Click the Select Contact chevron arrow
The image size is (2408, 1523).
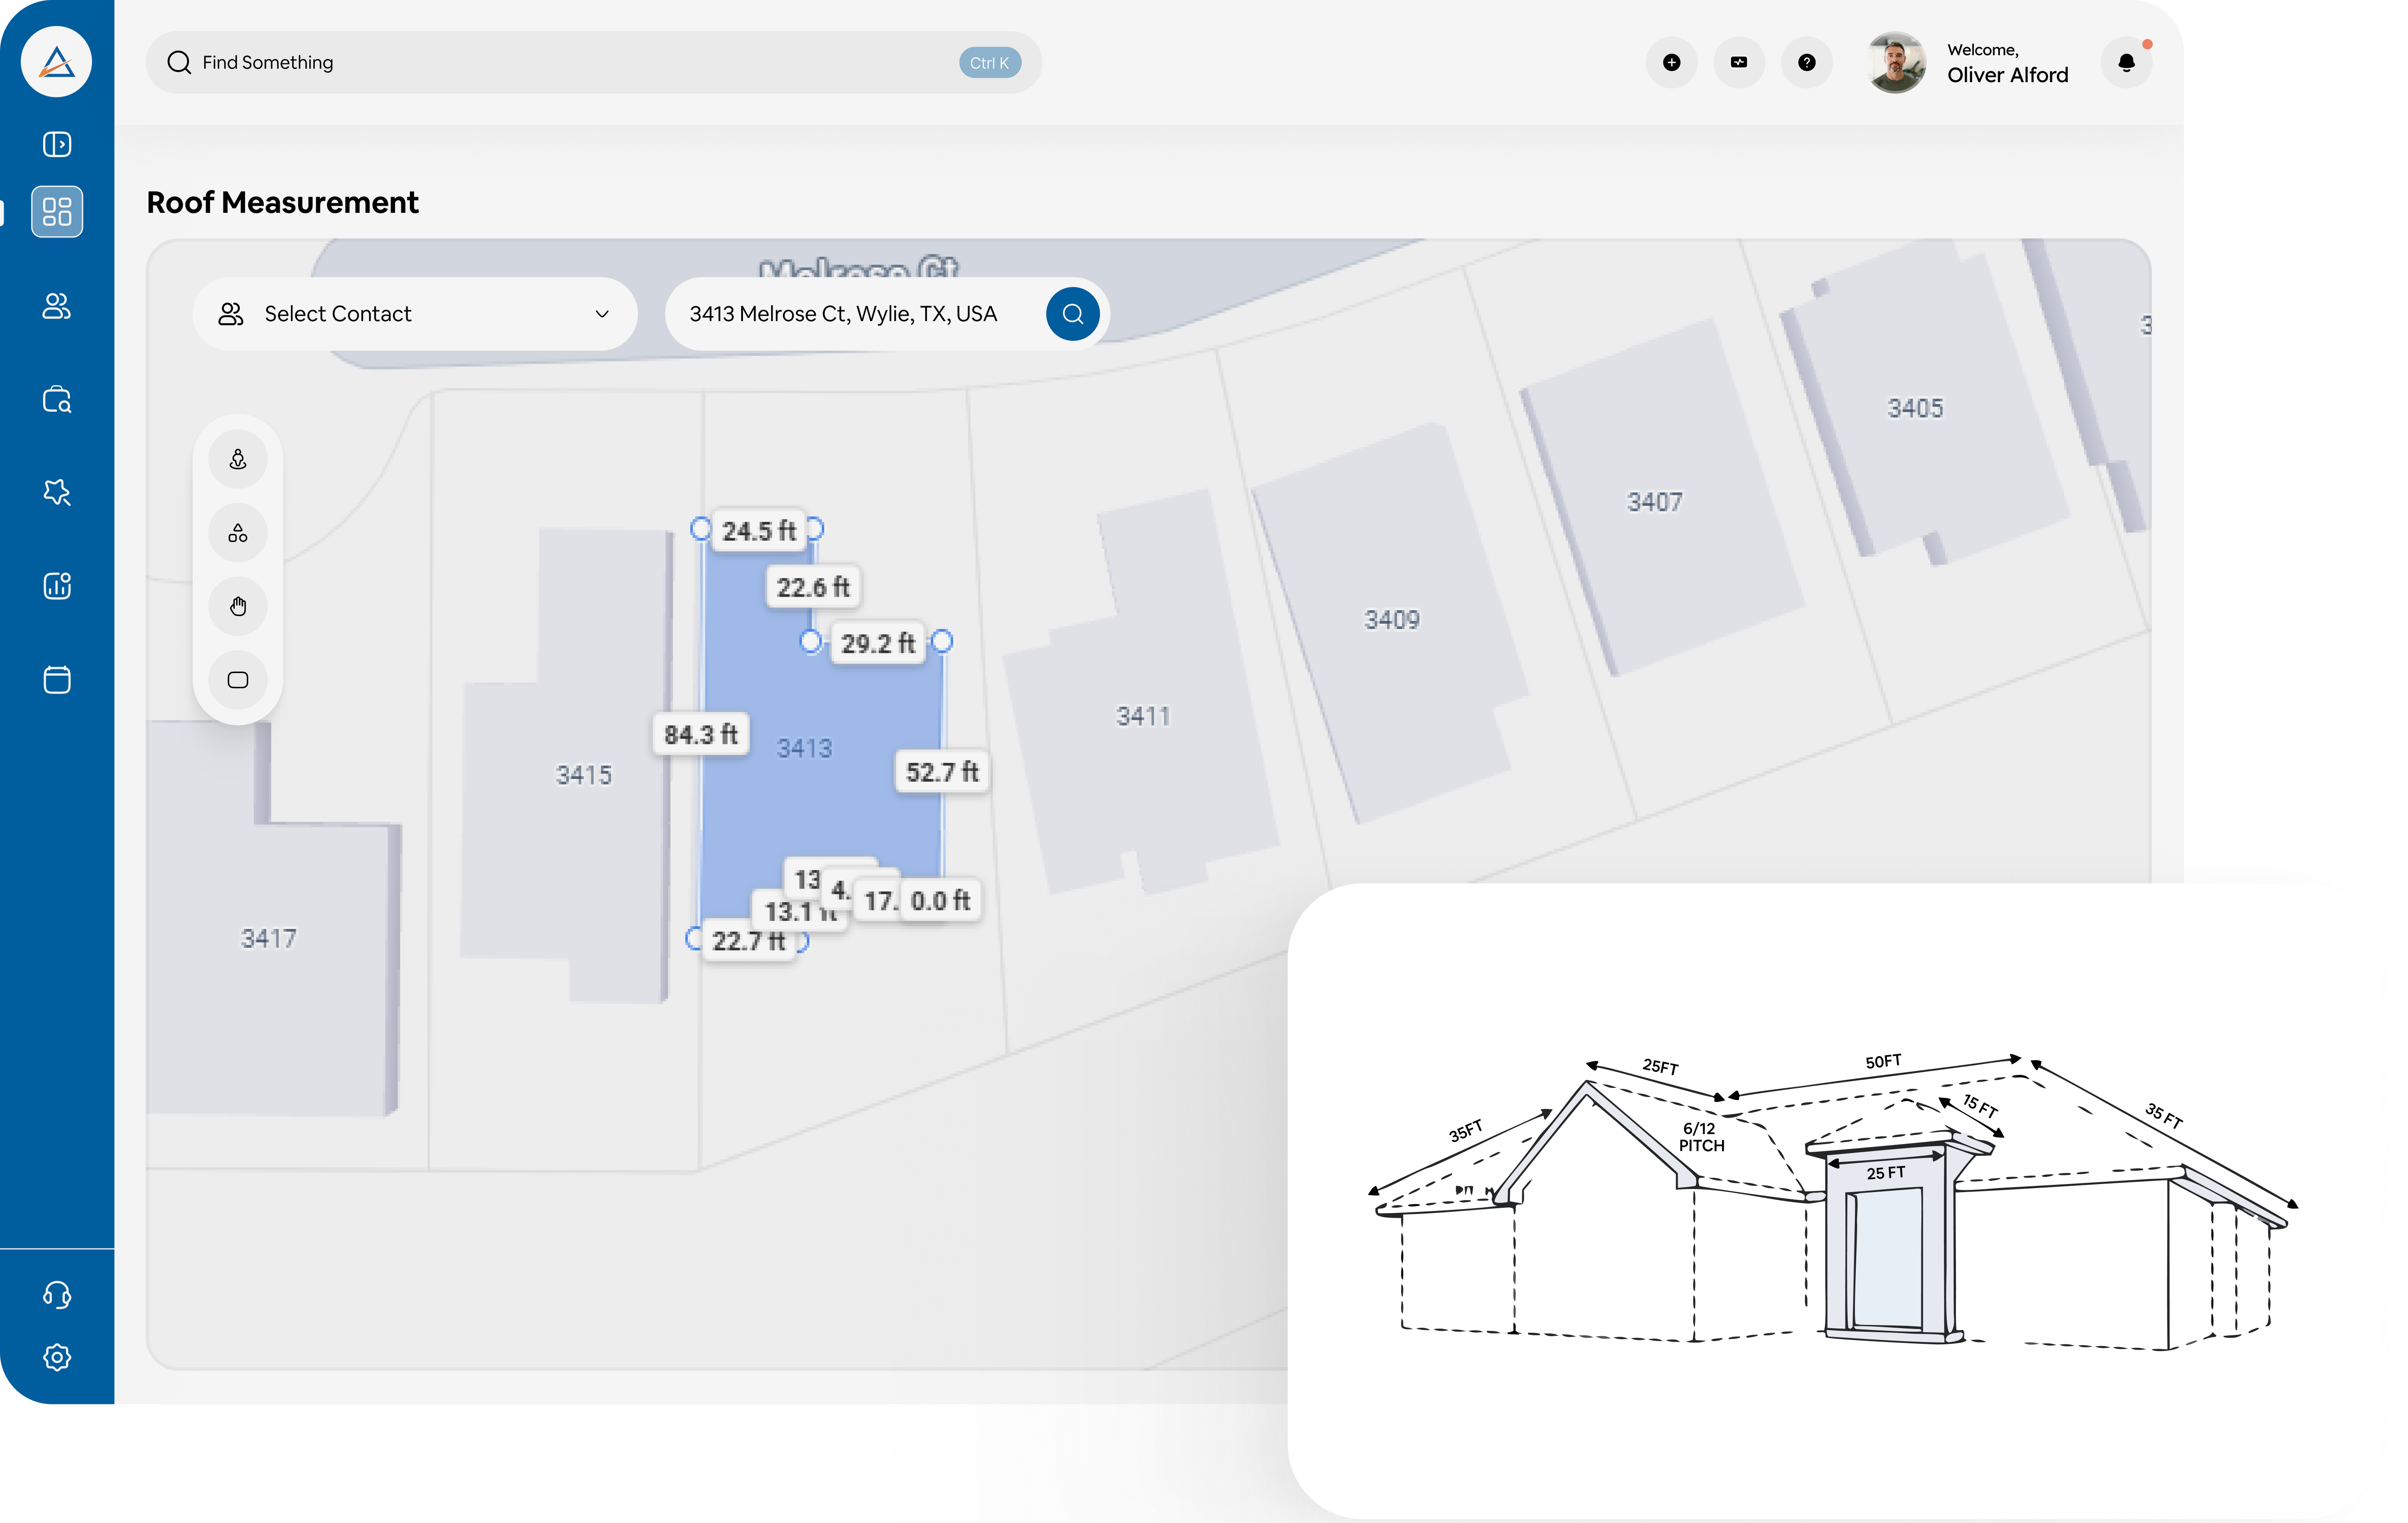[x=602, y=314]
